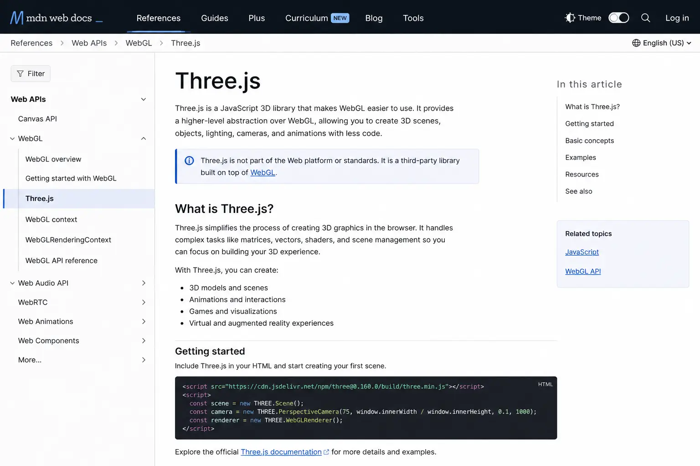Click the Theme sun icon

point(570,18)
